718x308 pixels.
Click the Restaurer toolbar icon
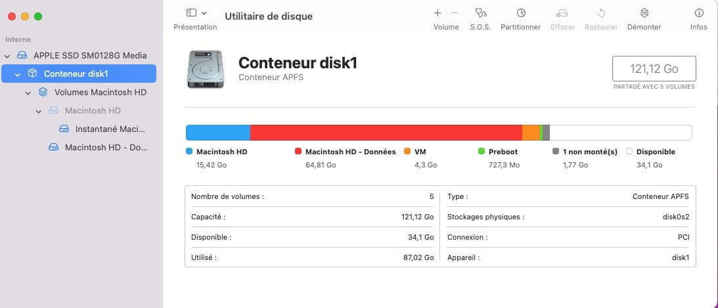pyautogui.click(x=600, y=13)
